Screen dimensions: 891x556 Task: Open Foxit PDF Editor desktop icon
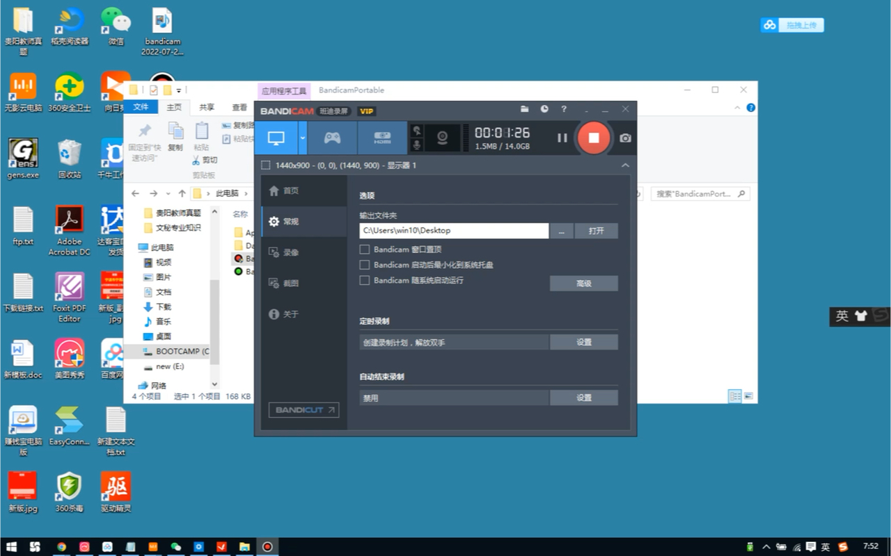69,297
